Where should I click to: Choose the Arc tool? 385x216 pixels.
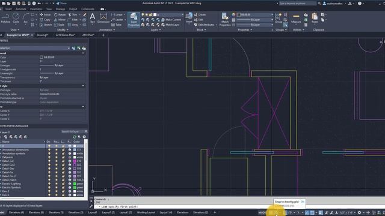[25, 18]
